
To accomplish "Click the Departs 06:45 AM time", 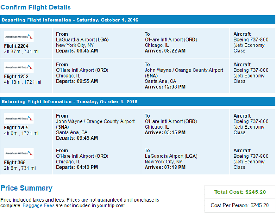I will (x=77, y=50).
